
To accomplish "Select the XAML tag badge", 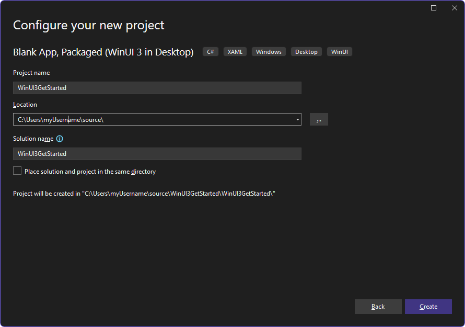I will pyautogui.click(x=235, y=51).
